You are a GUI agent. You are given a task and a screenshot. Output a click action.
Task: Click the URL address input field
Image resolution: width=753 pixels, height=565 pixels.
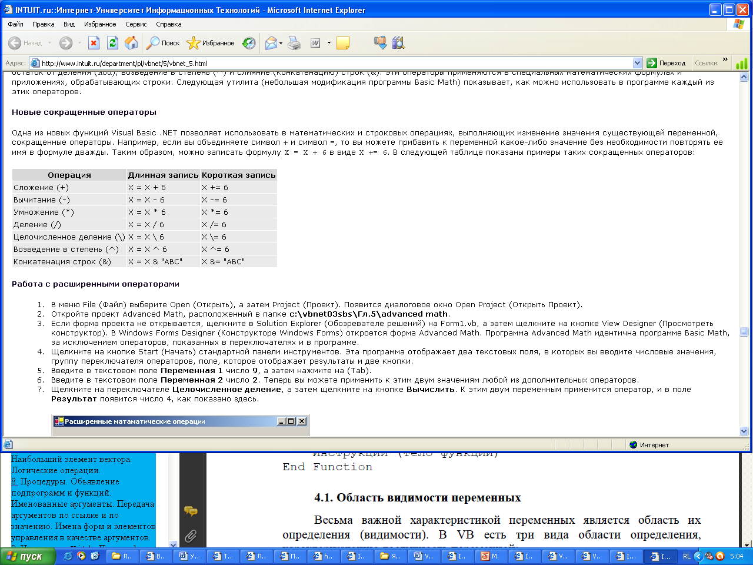[335, 63]
